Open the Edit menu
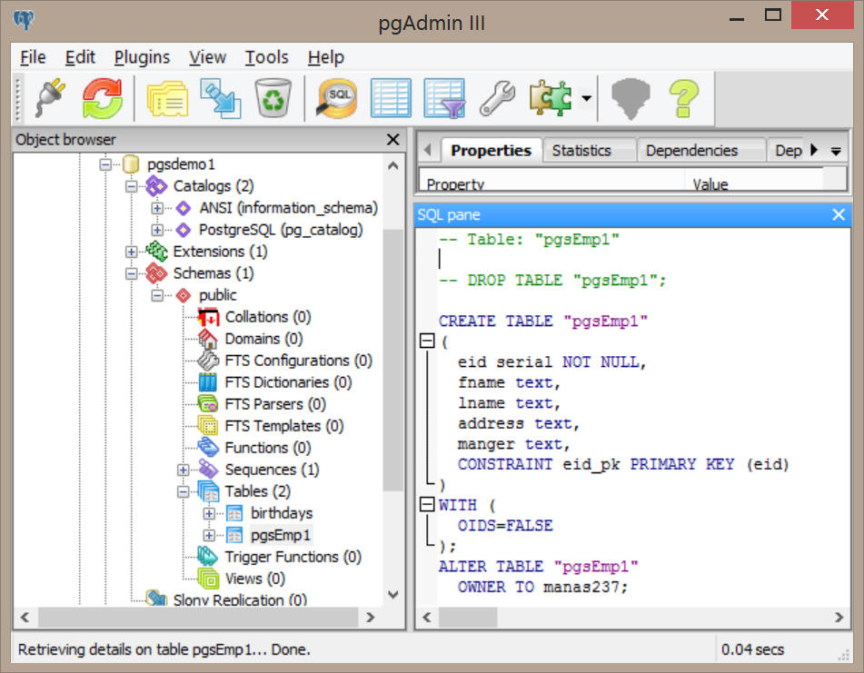 (80, 57)
